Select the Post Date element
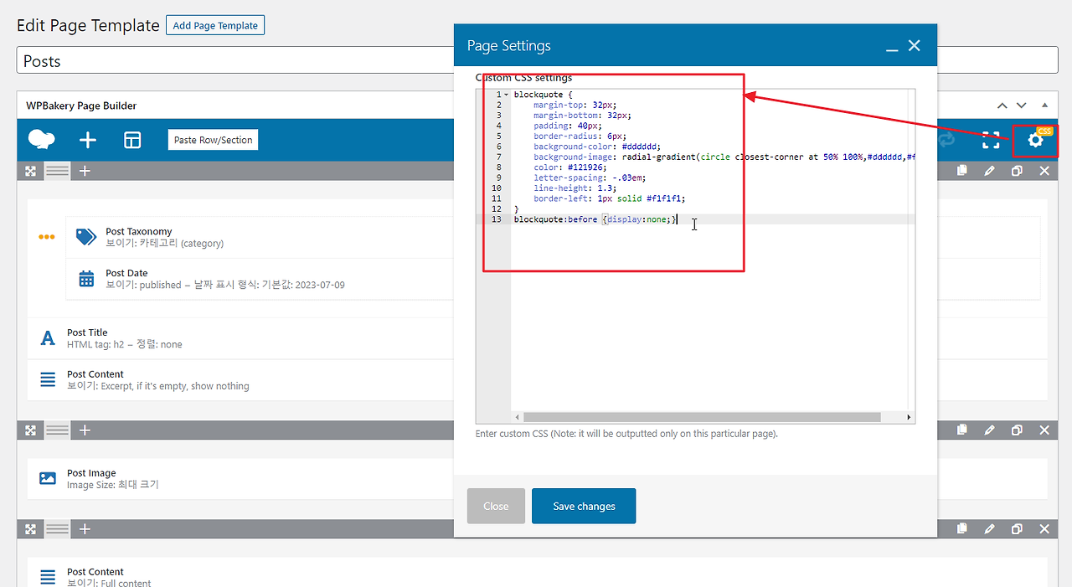Image resolution: width=1072 pixels, height=587 pixels. 126,273
